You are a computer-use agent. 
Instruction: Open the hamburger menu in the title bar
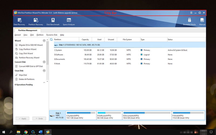[x=191, y=13]
